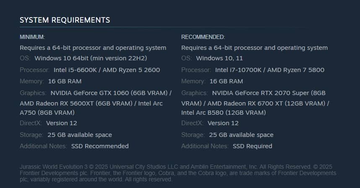Viewport: 360px width, 188px height.
Task: Click the SYSTEM REQUIREMENTS heading
Action: tap(65, 20)
